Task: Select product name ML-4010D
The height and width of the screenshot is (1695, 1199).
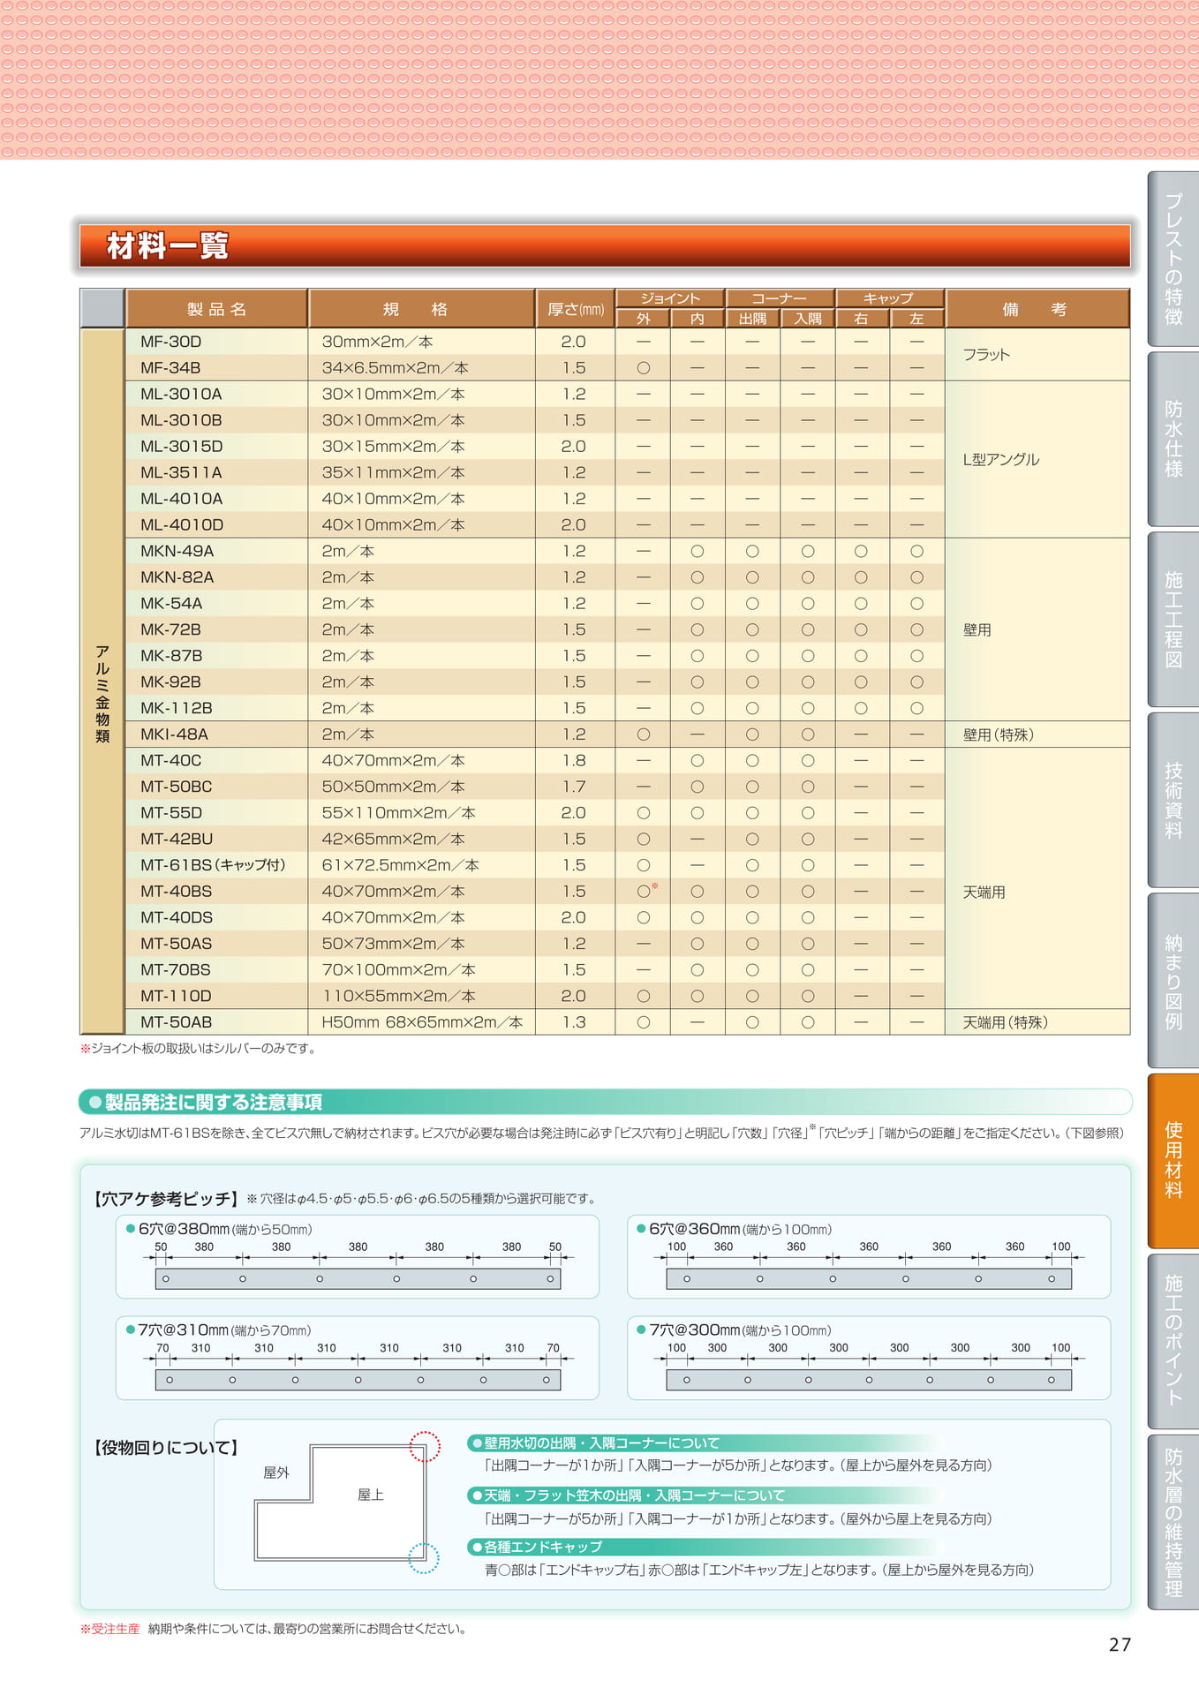Action: 182,525
